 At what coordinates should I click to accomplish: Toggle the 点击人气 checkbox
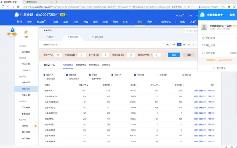pos(112,75)
